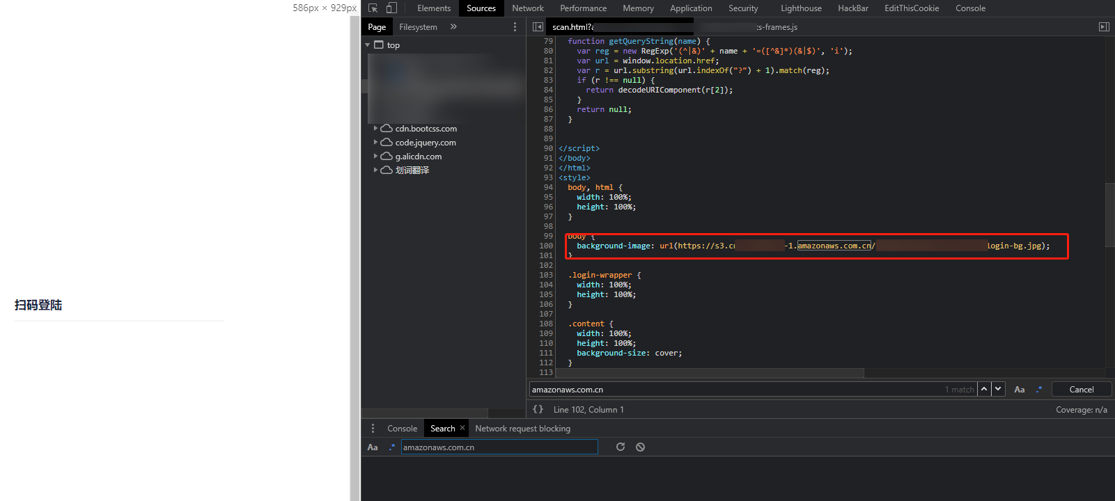Click the drawer search input field
Image resolution: width=1115 pixels, height=501 pixels.
(x=499, y=447)
